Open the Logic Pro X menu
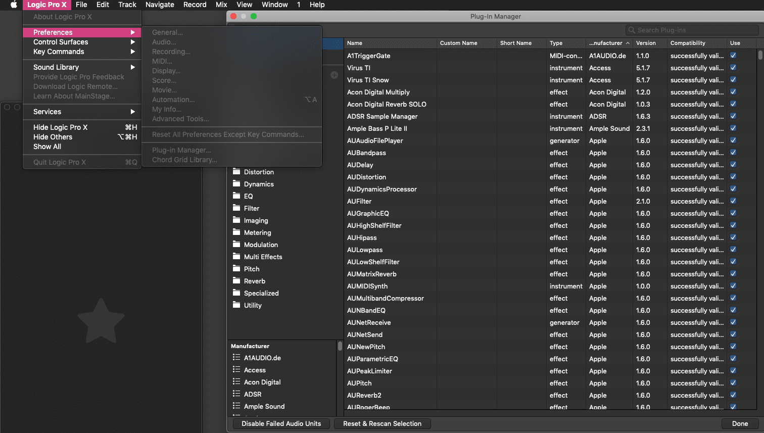This screenshot has width=764, height=433. pyautogui.click(x=46, y=5)
